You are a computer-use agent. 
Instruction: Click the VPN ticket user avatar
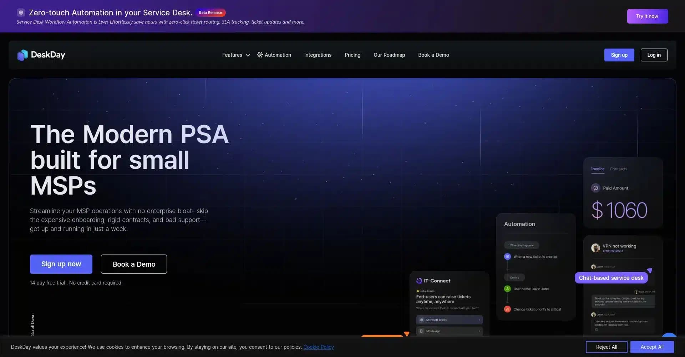coord(595,248)
